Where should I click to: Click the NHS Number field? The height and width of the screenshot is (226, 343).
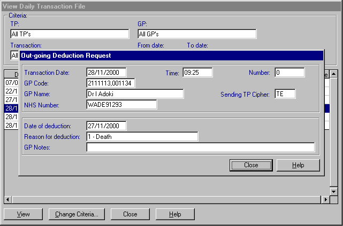click(121, 105)
